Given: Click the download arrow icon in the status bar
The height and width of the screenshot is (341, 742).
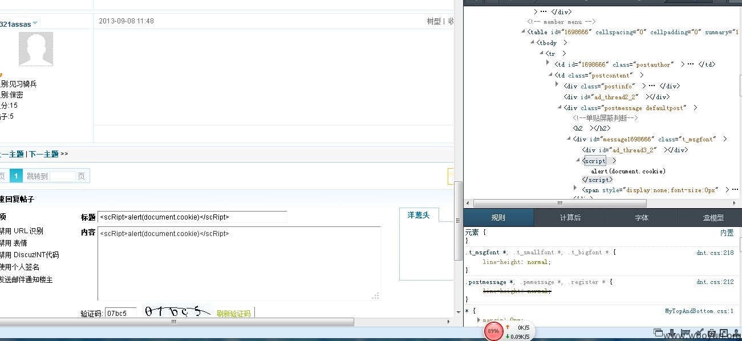Looking at the screenshot, I should point(673,333).
